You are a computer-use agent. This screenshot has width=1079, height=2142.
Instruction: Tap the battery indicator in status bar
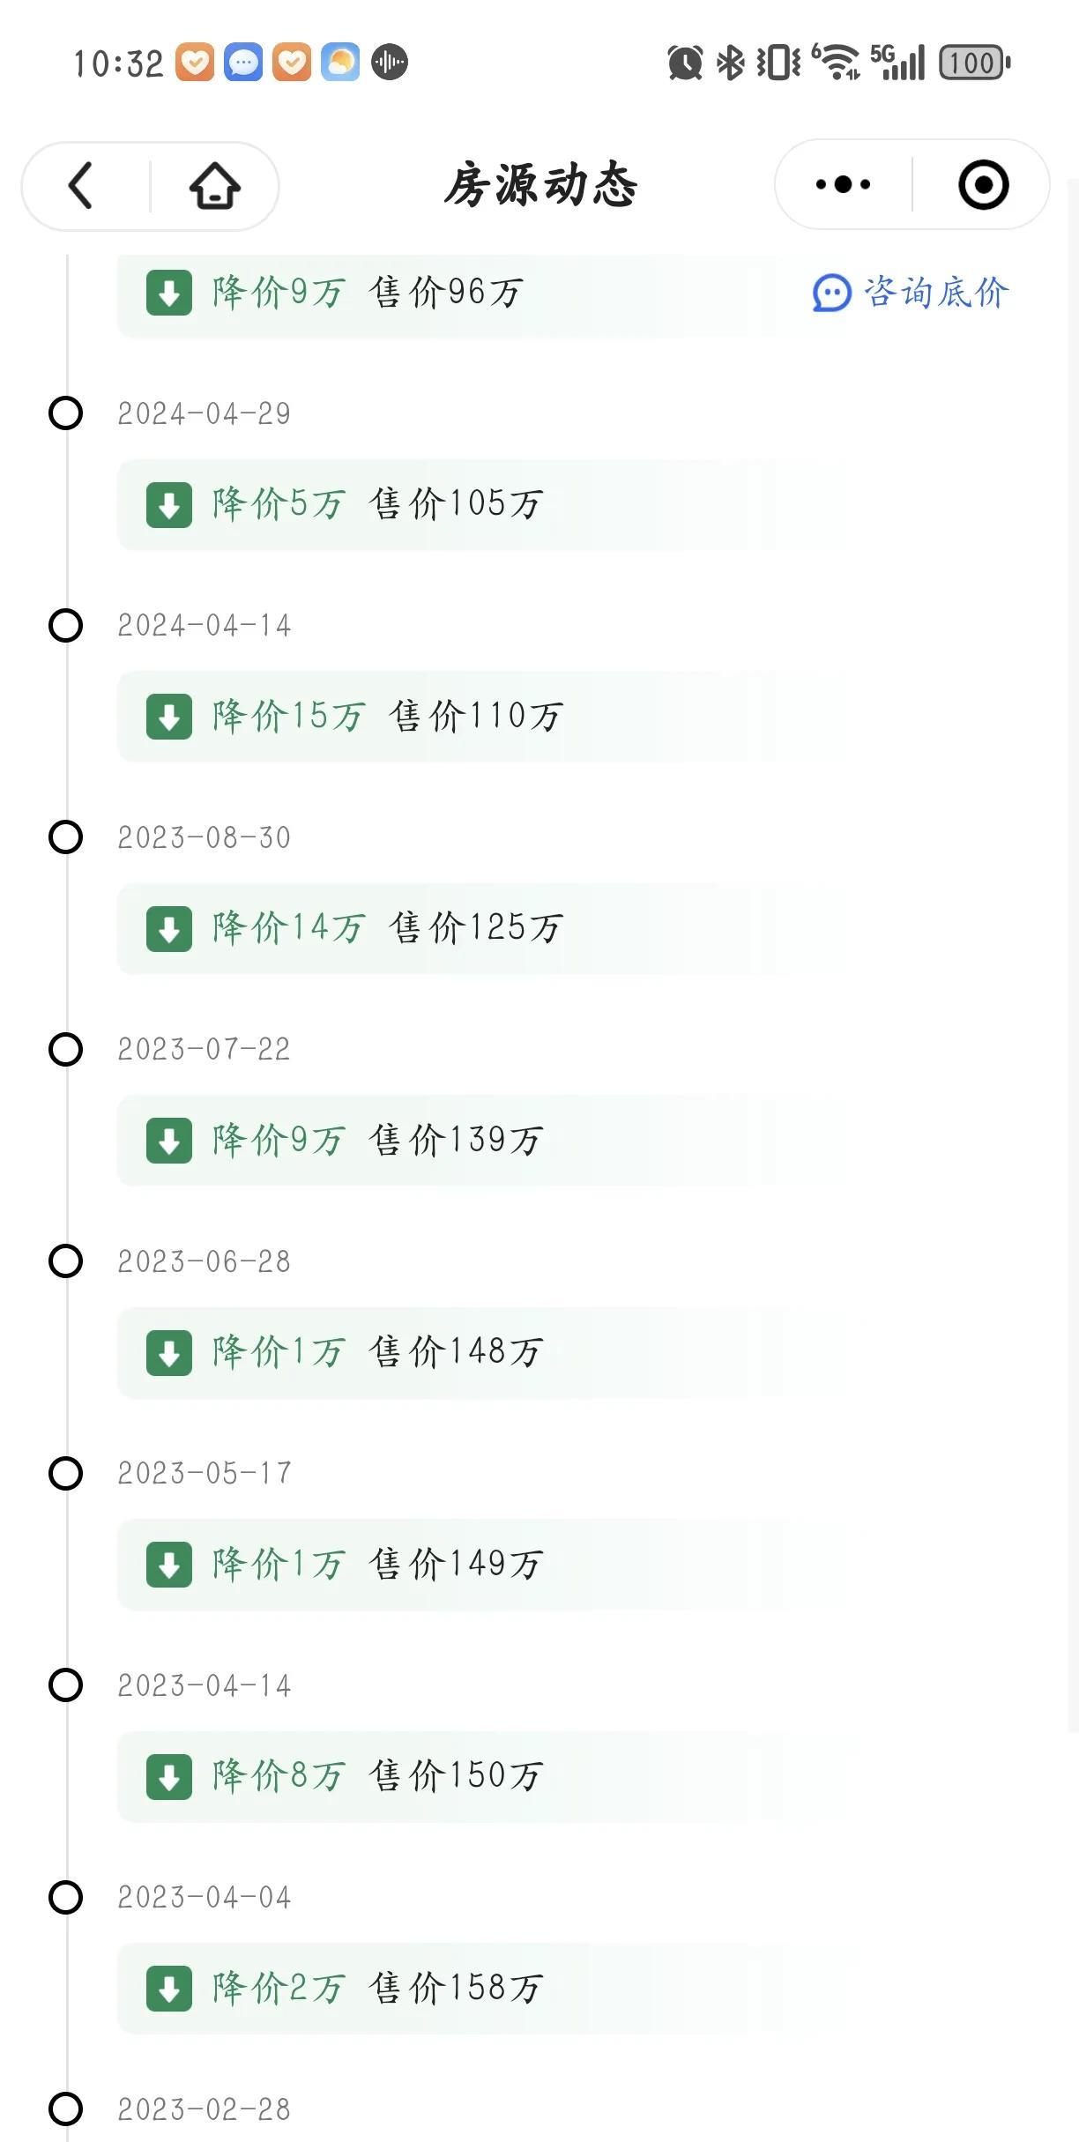(x=974, y=63)
